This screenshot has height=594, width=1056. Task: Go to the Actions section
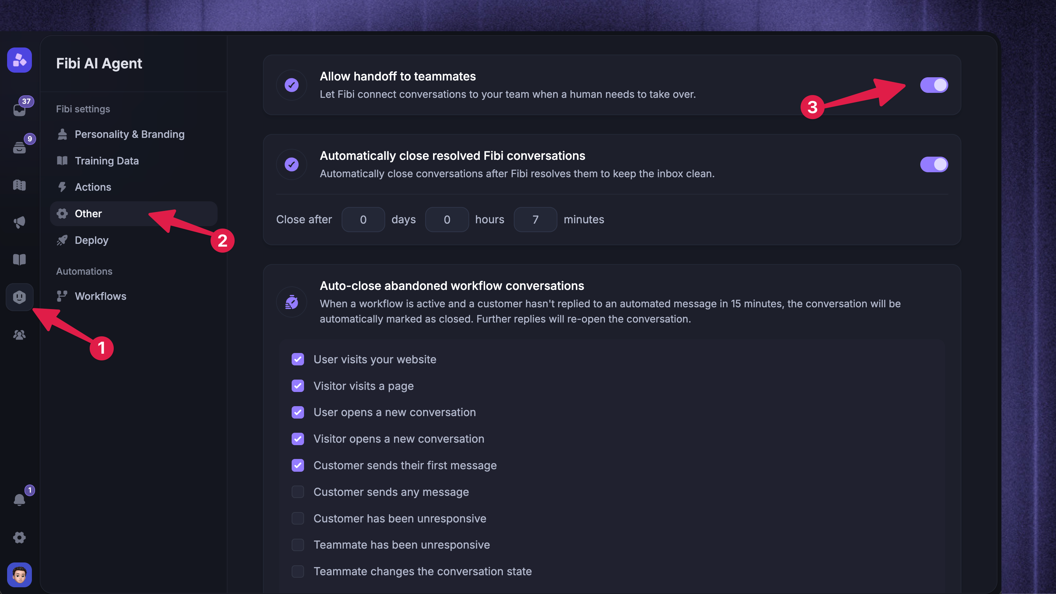click(134, 187)
